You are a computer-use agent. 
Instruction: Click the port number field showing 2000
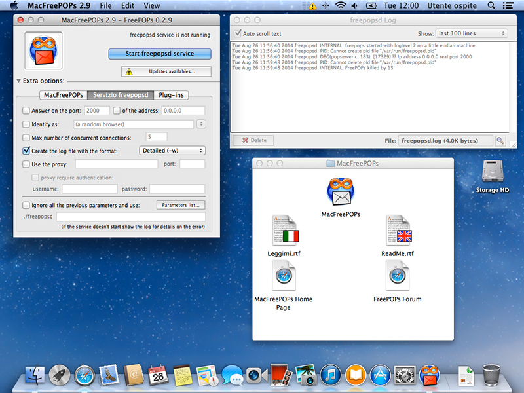tap(97, 111)
